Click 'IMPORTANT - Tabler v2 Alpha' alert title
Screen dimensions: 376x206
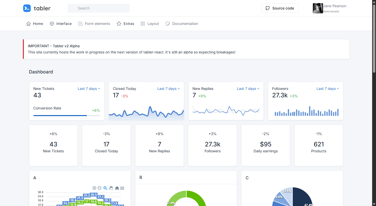(x=54, y=46)
